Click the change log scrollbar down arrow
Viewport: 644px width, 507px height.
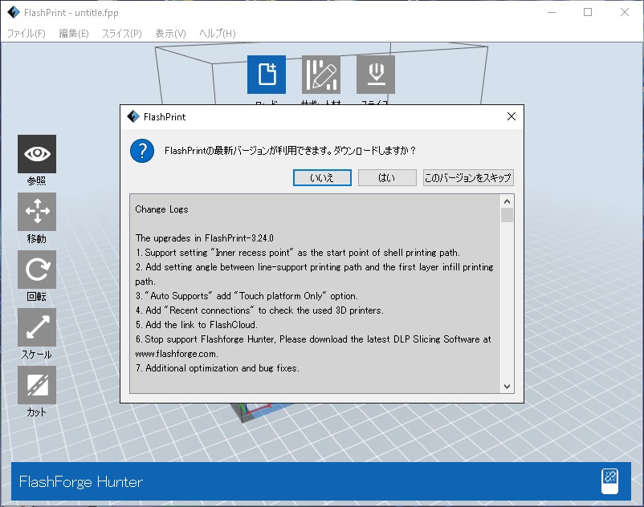pyautogui.click(x=507, y=386)
